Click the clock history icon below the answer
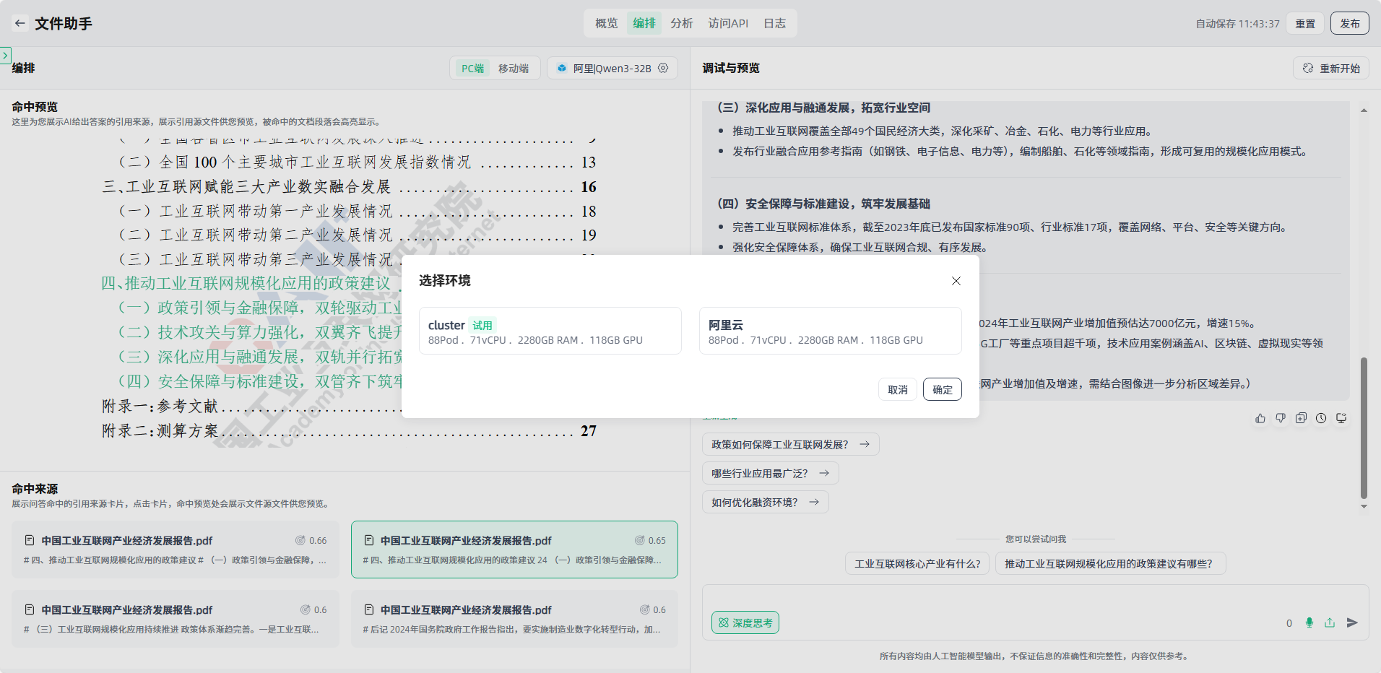 click(x=1321, y=418)
